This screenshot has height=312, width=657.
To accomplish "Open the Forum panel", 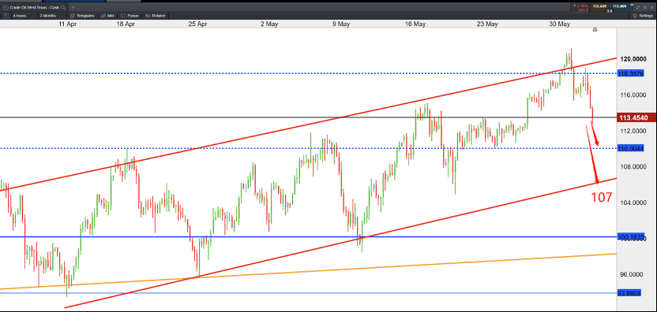I will (x=130, y=16).
